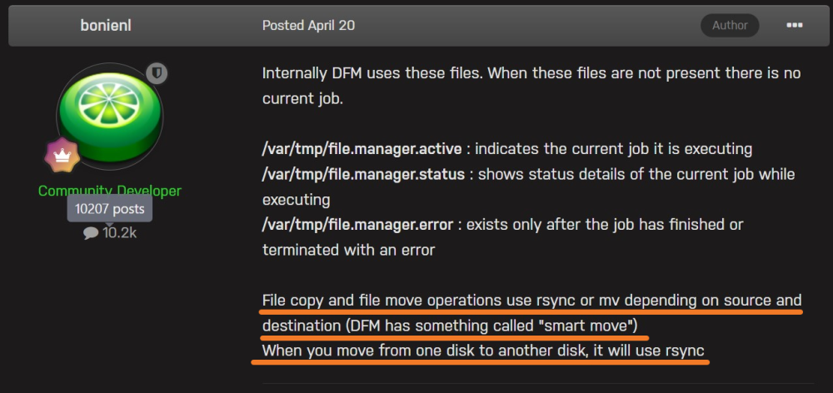
Task: Click the shield moderator badge icon
Action: 157,73
